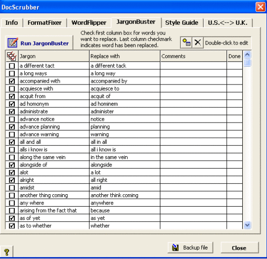Uncheck the 'advance planning' checkbox
This screenshot has width=267, height=259.
click(x=12, y=127)
